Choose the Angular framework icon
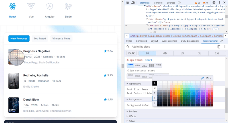Image resolution: width=228 pixels, height=123 pixels. pos(50,6)
